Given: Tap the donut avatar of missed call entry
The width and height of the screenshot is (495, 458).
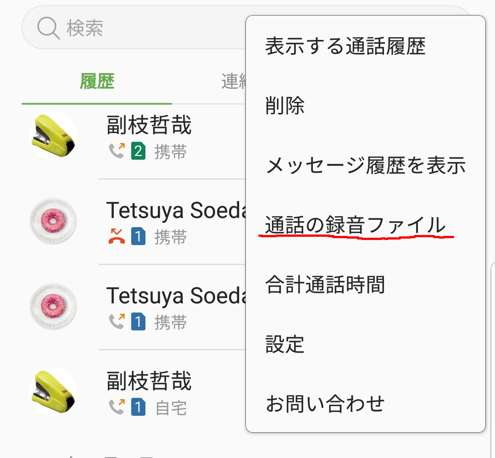Looking at the screenshot, I should pos(53,221).
